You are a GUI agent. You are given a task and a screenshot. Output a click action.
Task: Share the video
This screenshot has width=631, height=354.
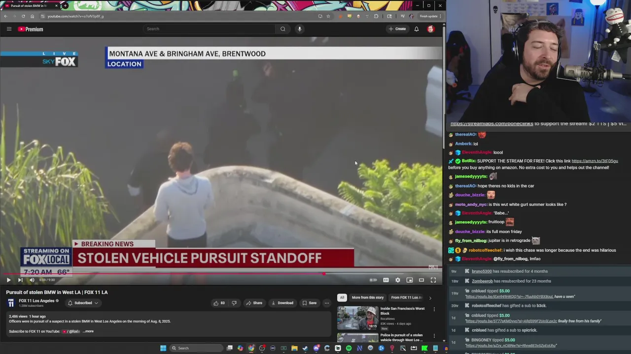[254, 303]
